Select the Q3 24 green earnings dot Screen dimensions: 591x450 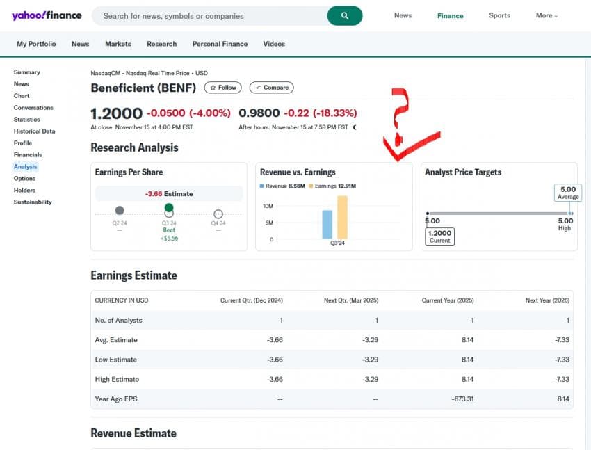tap(169, 208)
